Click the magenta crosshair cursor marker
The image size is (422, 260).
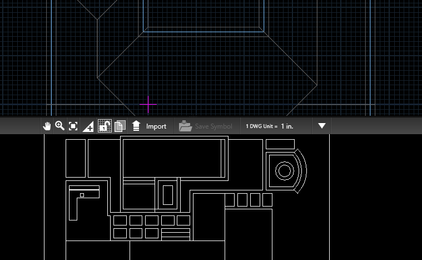point(148,104)
